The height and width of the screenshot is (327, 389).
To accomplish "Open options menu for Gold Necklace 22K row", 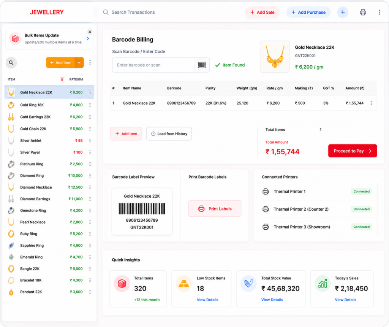I will click(x=90, y=92).
